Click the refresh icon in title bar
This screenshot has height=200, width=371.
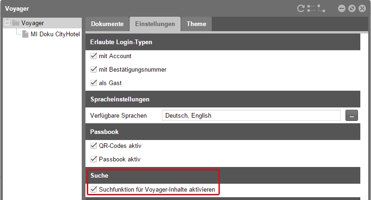coord(301,8)
